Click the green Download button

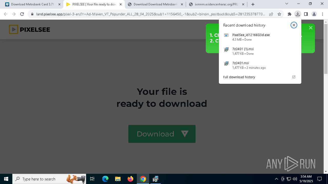click(x=162, y=134)
